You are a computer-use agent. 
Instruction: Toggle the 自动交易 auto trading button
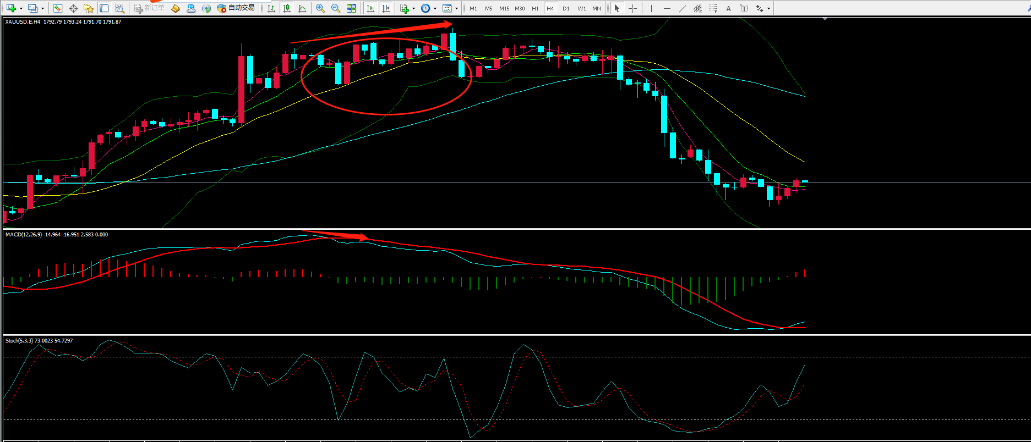(x=236, y=8)
